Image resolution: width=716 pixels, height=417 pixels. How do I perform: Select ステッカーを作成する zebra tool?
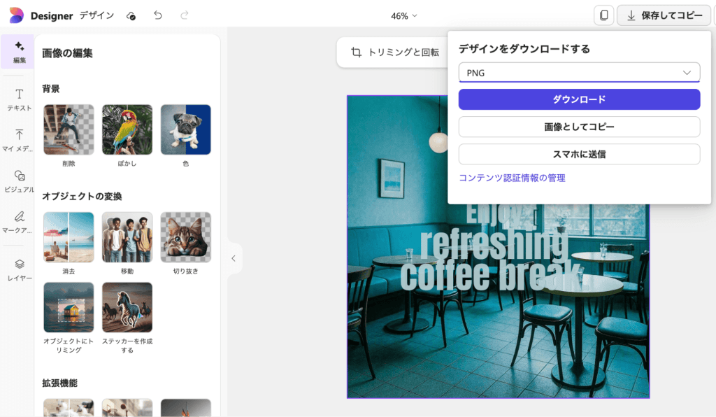click(x=127, y=307)
